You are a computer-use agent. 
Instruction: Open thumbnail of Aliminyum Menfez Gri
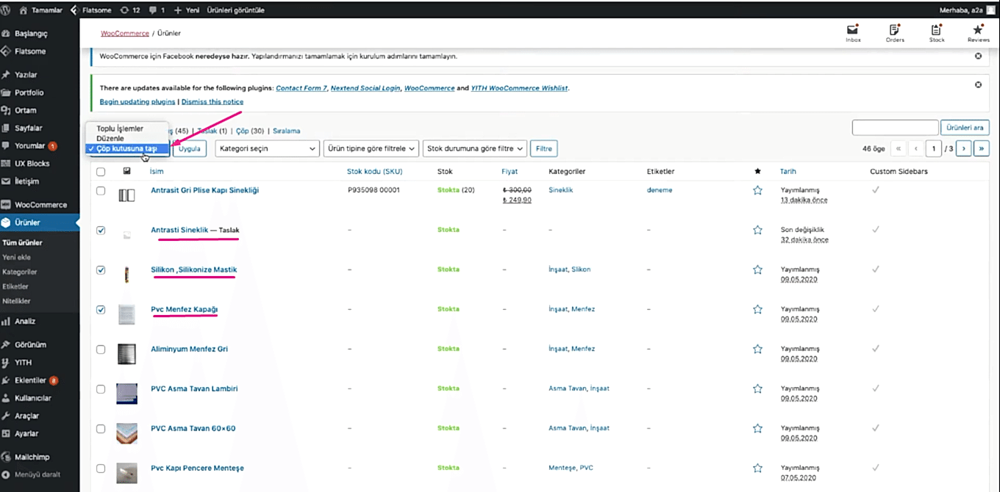click(x=126, y=353)
